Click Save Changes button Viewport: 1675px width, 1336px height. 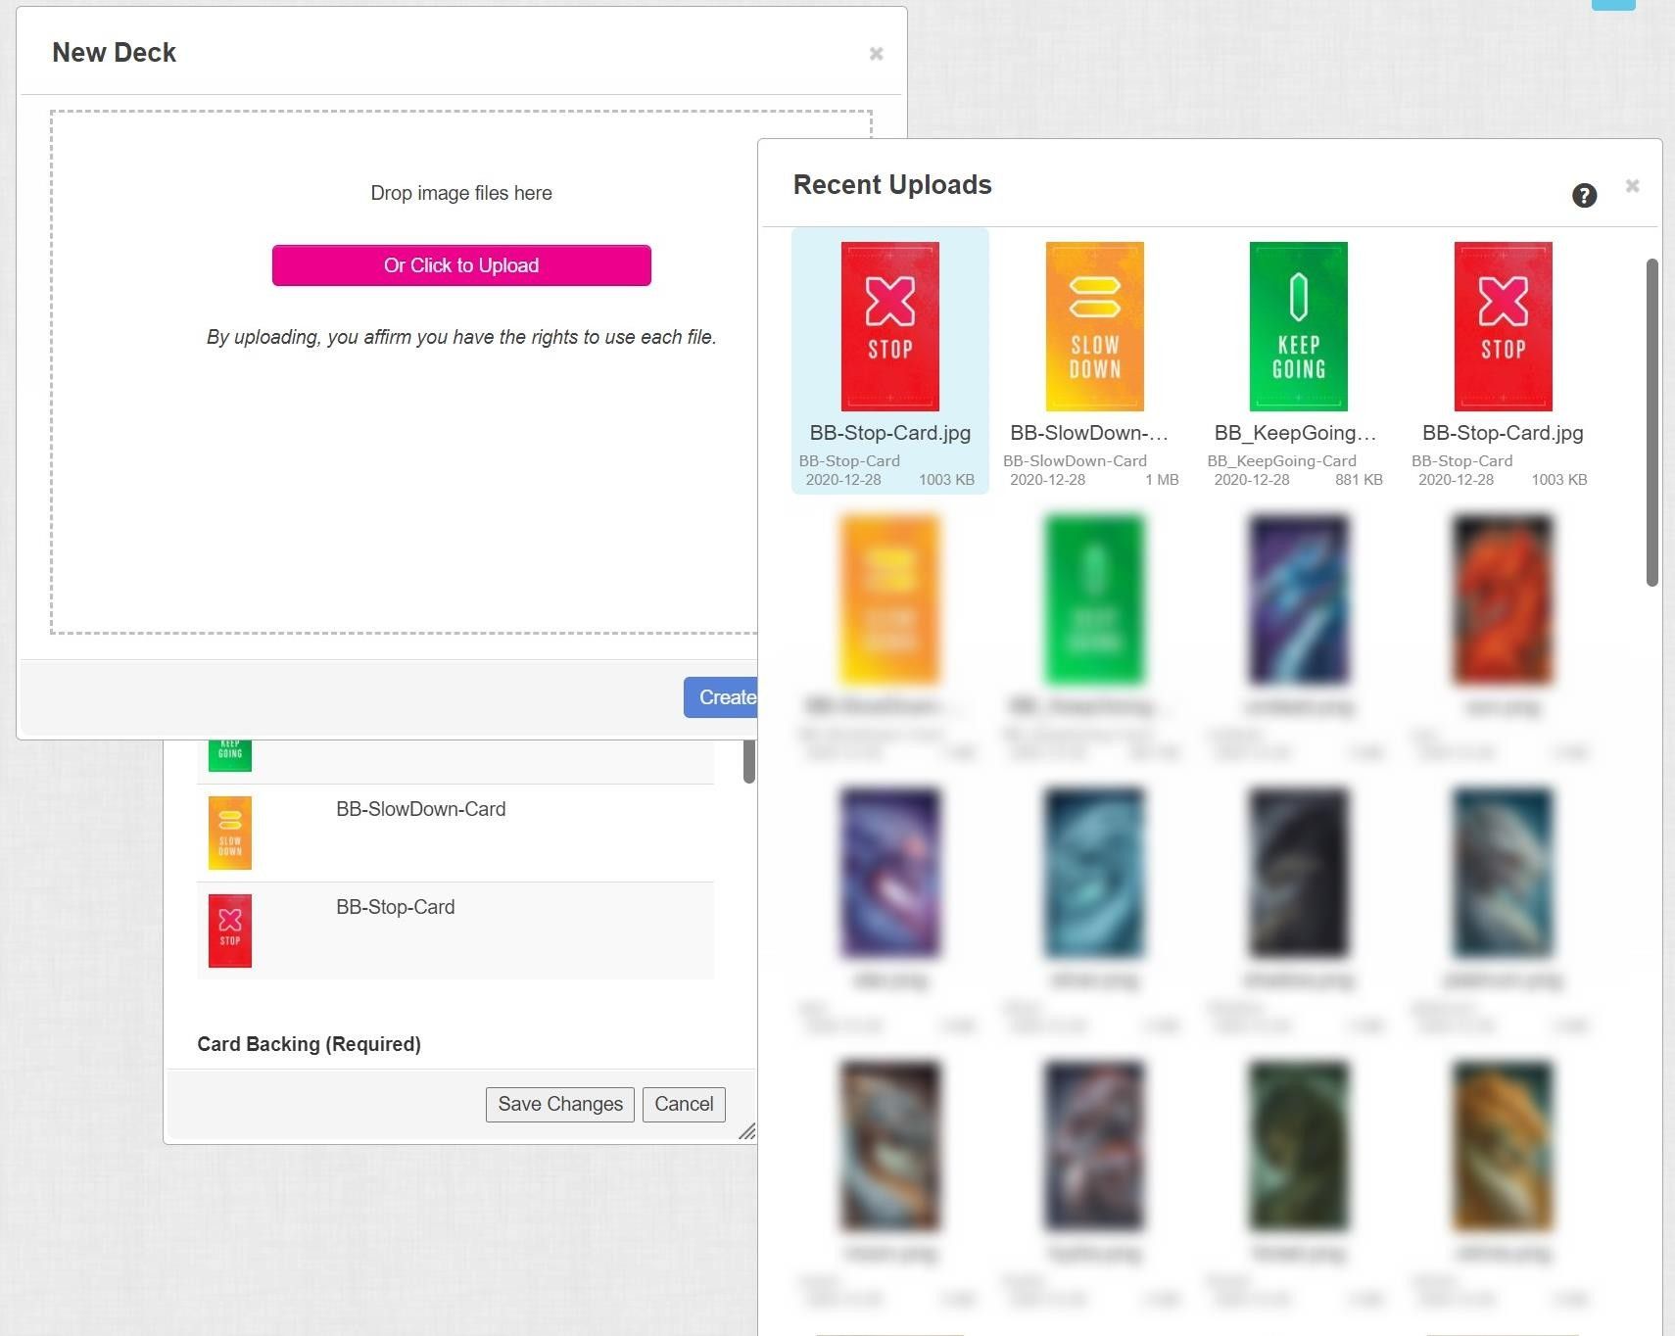(x=559, y=1104)
